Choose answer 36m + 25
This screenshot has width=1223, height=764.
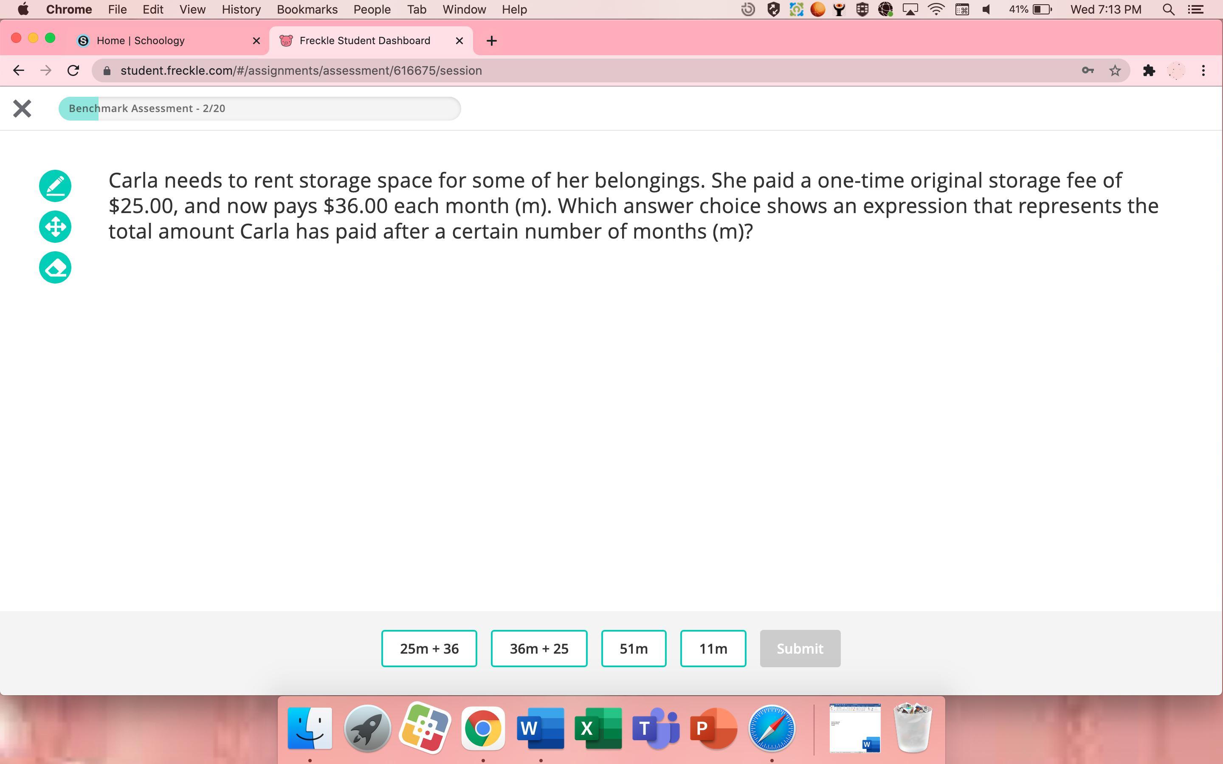pos(539,648)
